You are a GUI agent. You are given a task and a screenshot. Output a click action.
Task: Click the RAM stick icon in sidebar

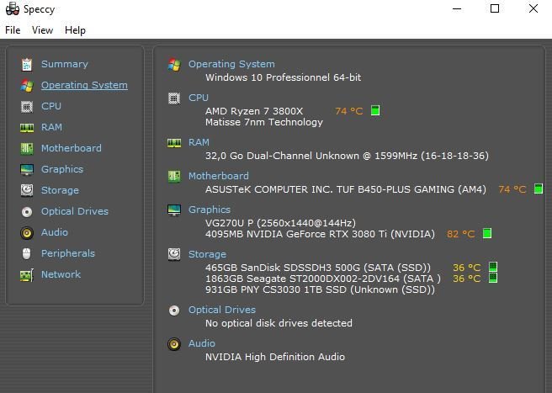click(x=27, y=127)
